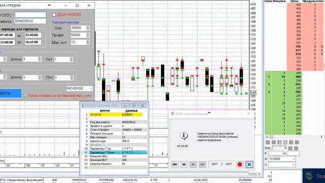Click the empty ФОРТС input field

pyautogui.click(x=30, y=15)
